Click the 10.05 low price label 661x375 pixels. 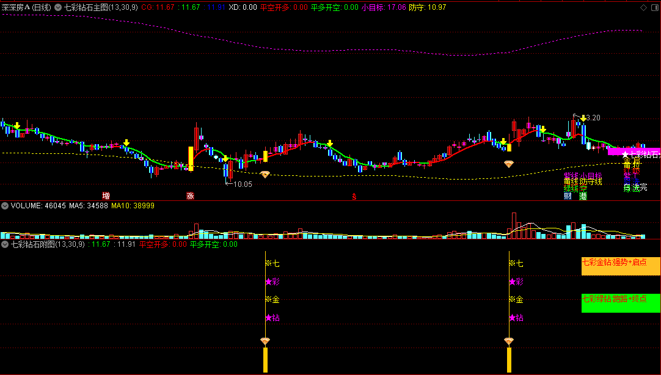pyautogui.click(x=243, y=184)
